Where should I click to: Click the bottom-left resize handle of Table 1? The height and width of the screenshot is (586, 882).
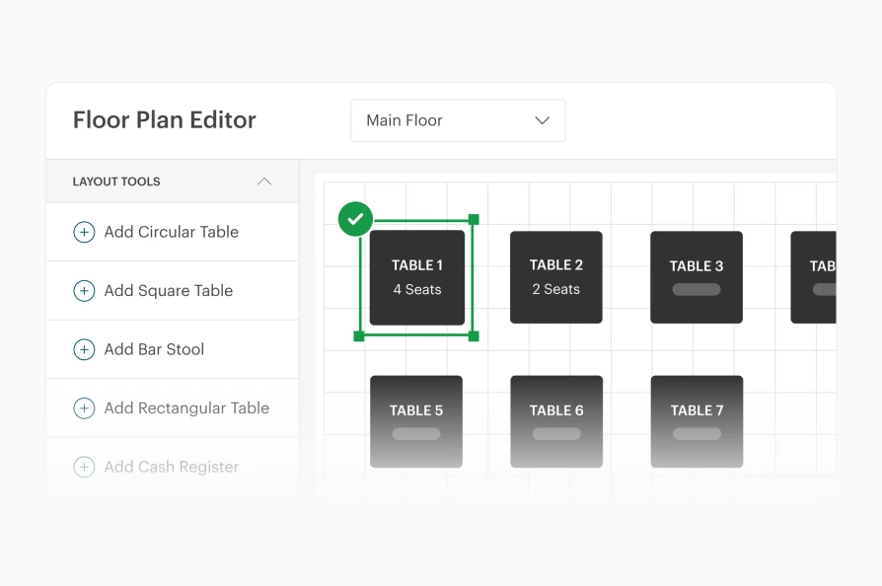coord(359,336)
